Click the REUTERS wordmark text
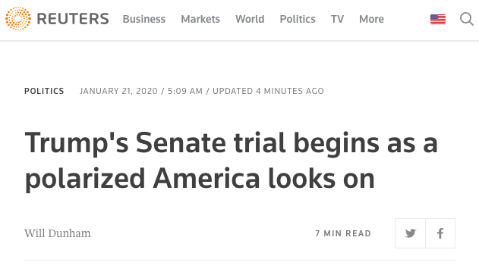479x278 pixels. [x=73, y=19]
